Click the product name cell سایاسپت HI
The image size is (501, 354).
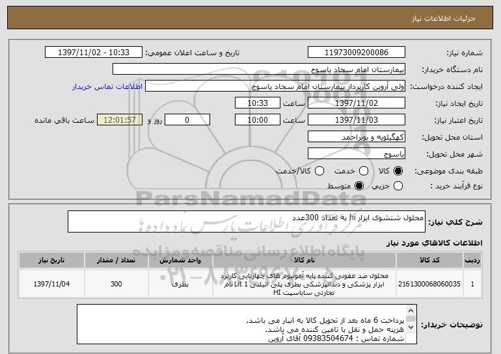[x=305, y=284]
